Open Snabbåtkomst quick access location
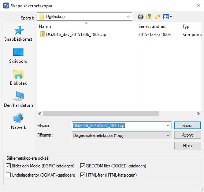204x192 pixels. [x=18, y=34]
